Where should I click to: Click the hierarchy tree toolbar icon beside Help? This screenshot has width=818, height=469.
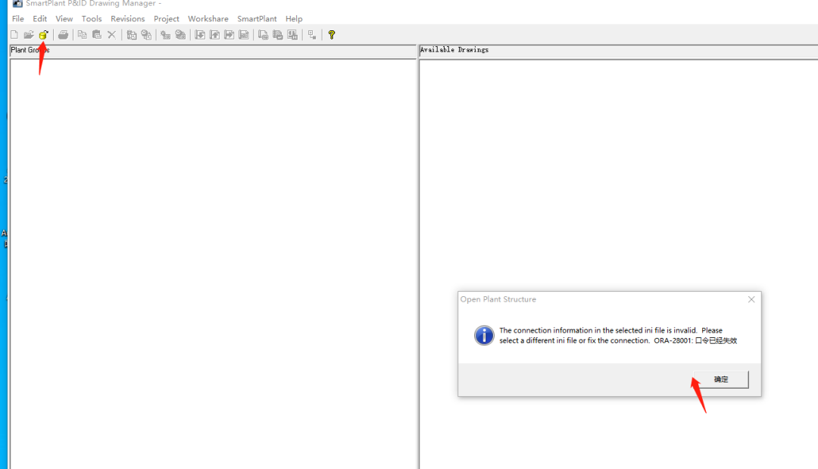pyautogui.click(x=312, y=35)
